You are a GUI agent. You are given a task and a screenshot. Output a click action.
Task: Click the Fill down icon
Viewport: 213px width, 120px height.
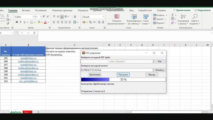point(173,19)
